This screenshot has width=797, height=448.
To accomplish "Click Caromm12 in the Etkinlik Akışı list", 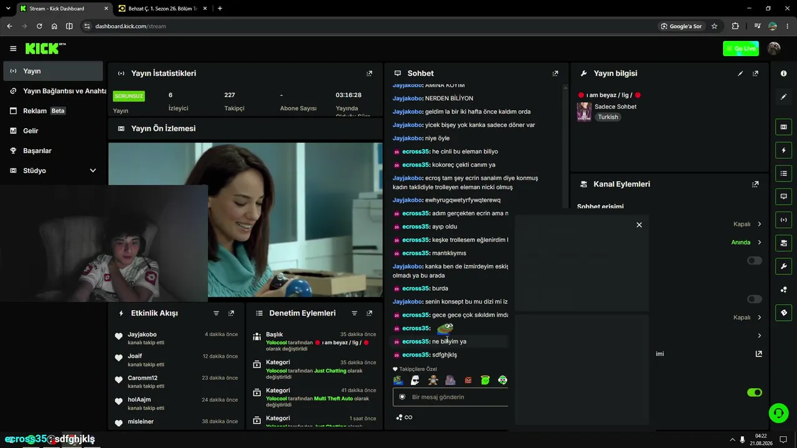I will pos(143,378).
